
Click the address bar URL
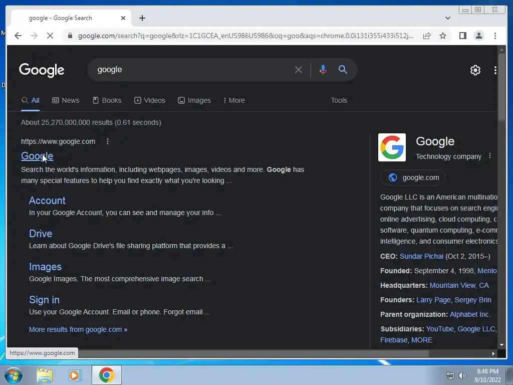point(245,36)
